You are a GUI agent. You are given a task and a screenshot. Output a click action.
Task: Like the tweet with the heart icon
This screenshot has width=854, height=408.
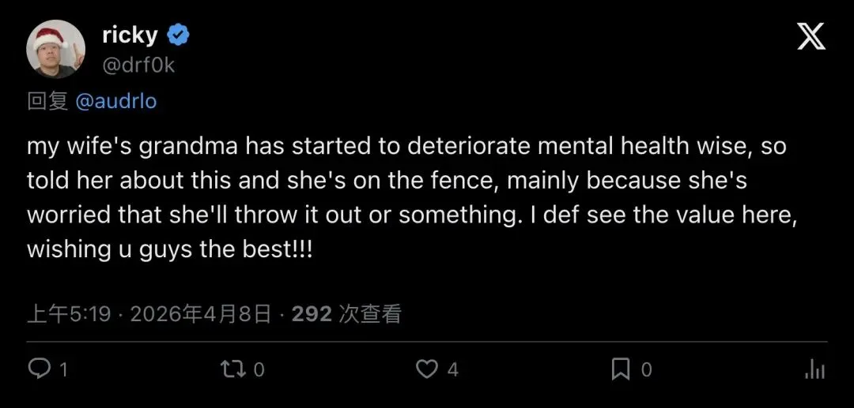[x=427, y=369]
